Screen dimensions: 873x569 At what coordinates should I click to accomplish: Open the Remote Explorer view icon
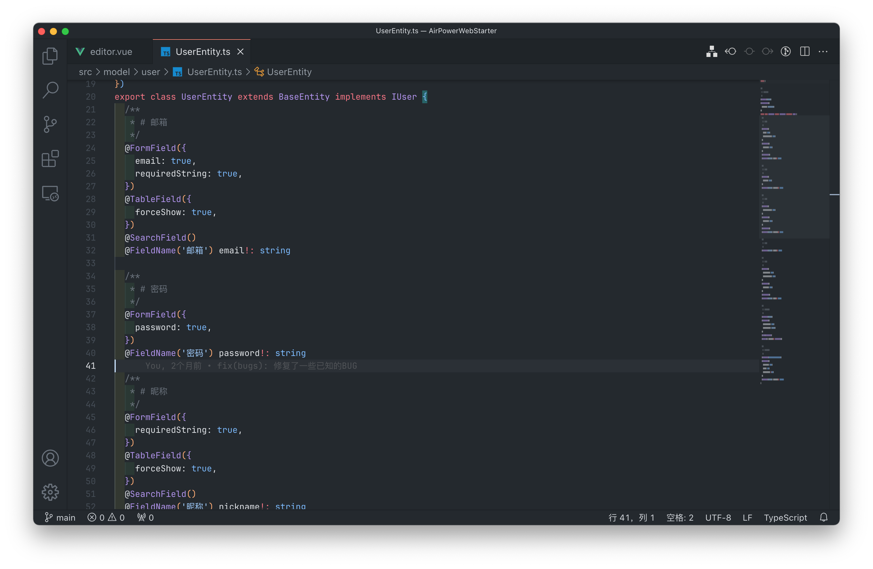50,193
